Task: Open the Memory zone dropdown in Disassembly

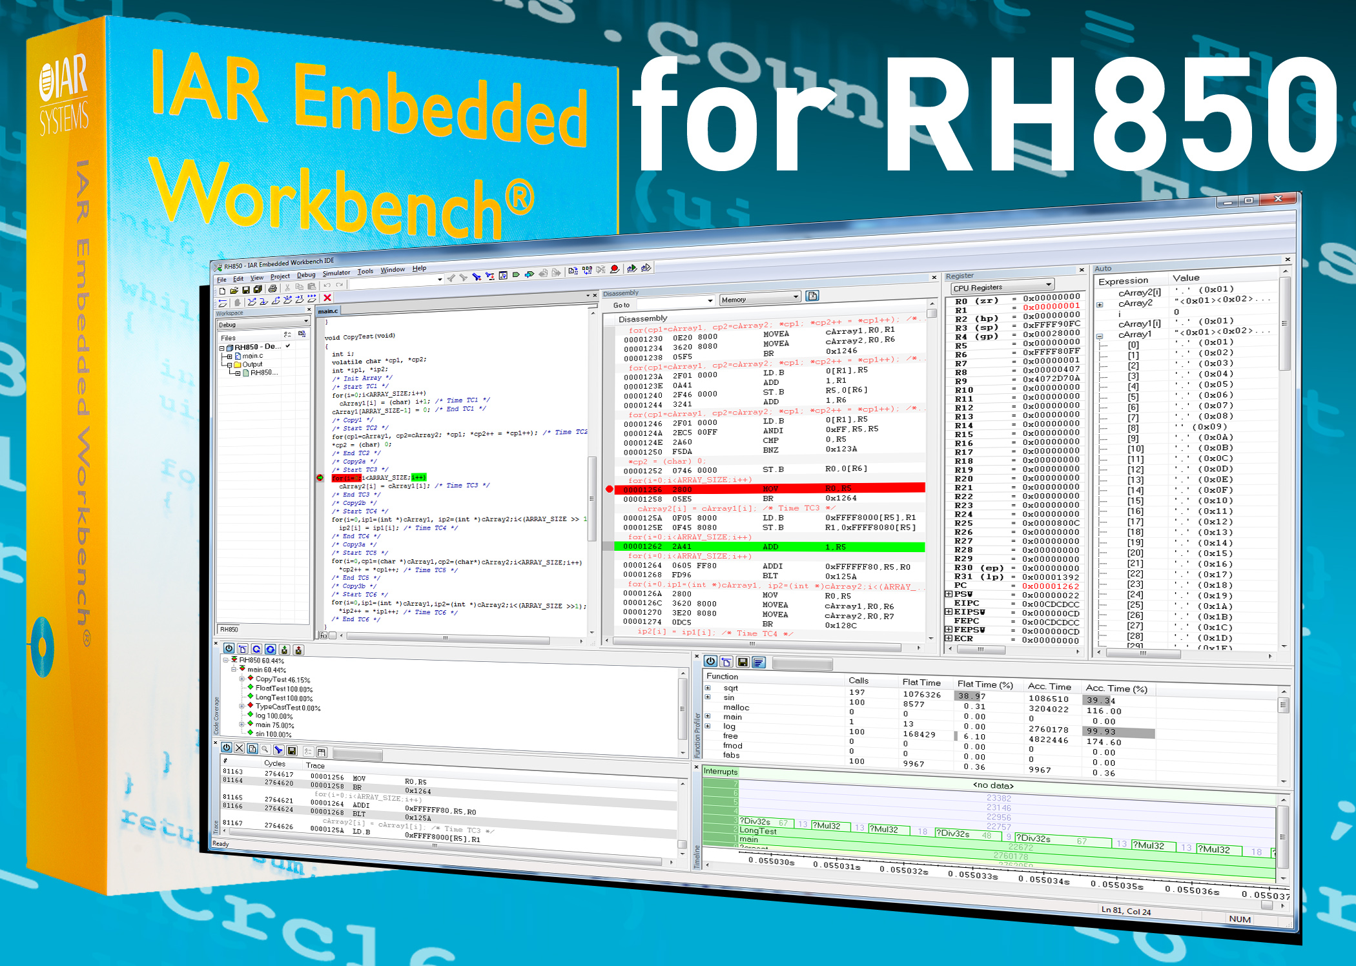Action: pos(760,298)
